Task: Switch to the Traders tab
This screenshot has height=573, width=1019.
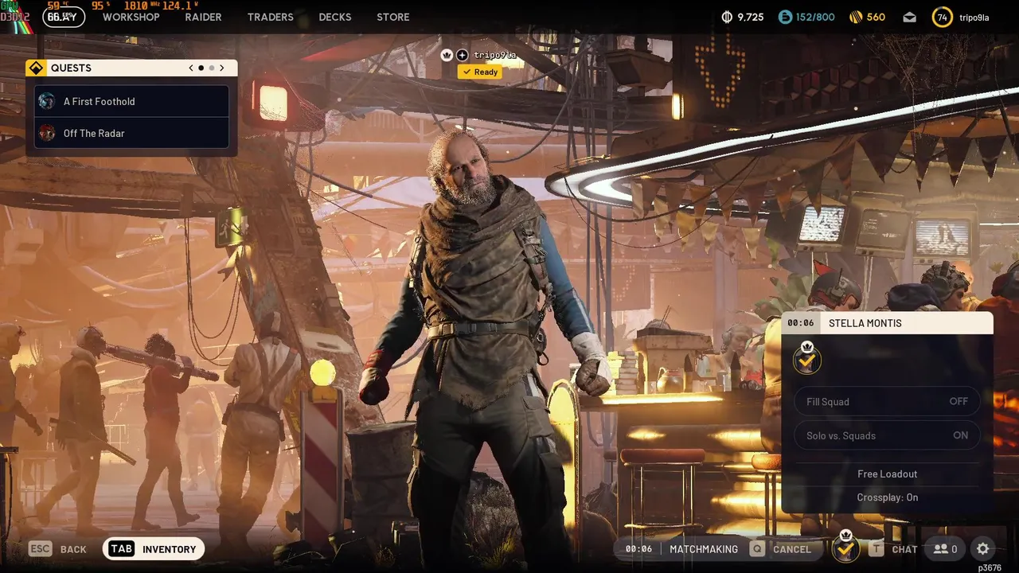Action: tap(270, 17)
